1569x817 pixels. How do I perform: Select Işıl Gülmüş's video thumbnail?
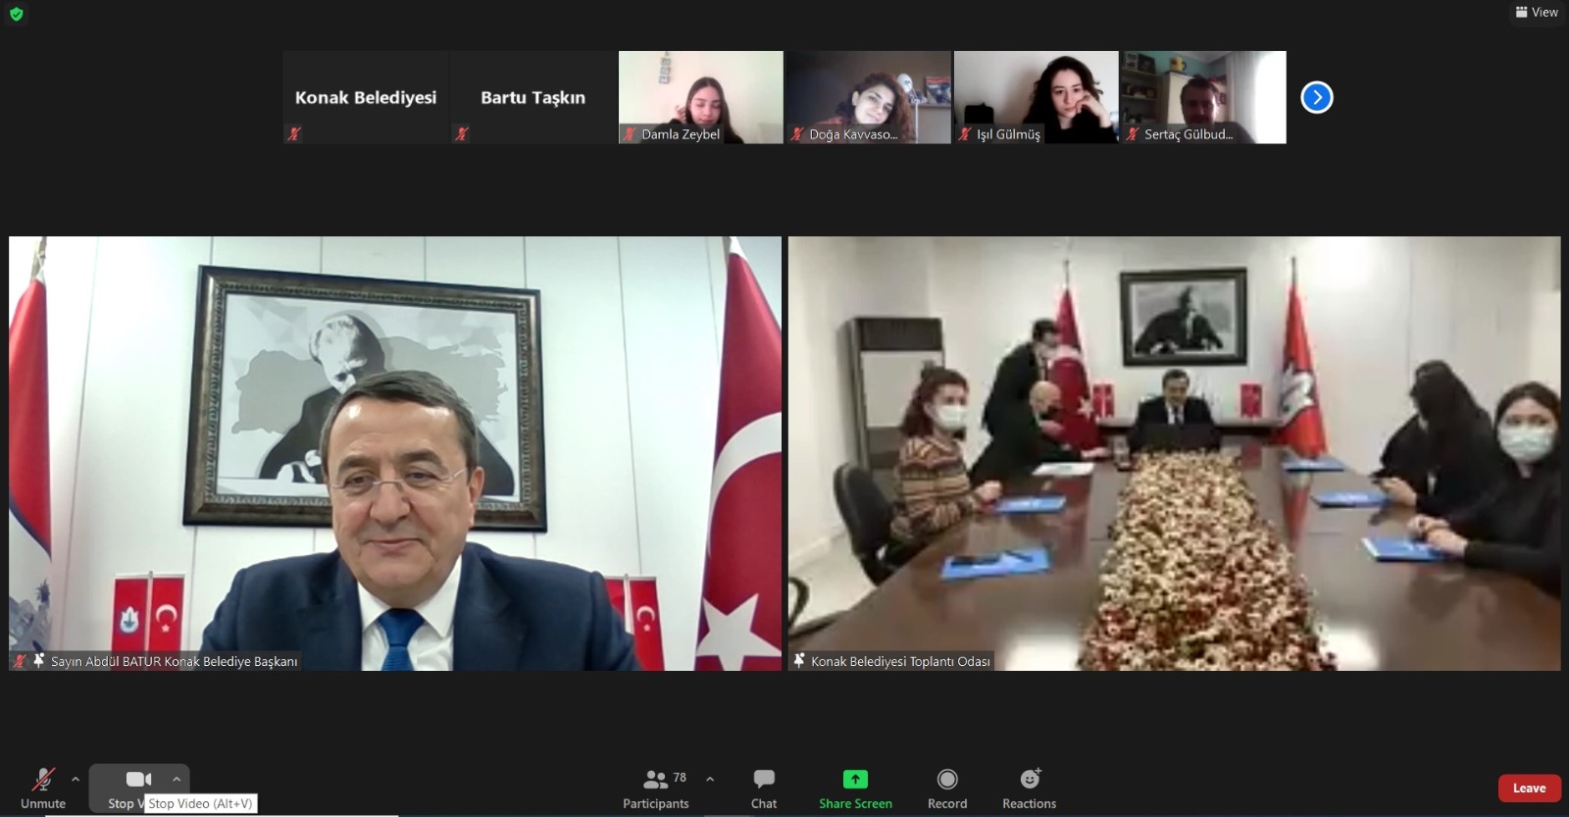click(x=1036, y=96)
